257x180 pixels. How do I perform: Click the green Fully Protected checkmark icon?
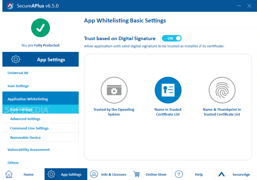41,28
